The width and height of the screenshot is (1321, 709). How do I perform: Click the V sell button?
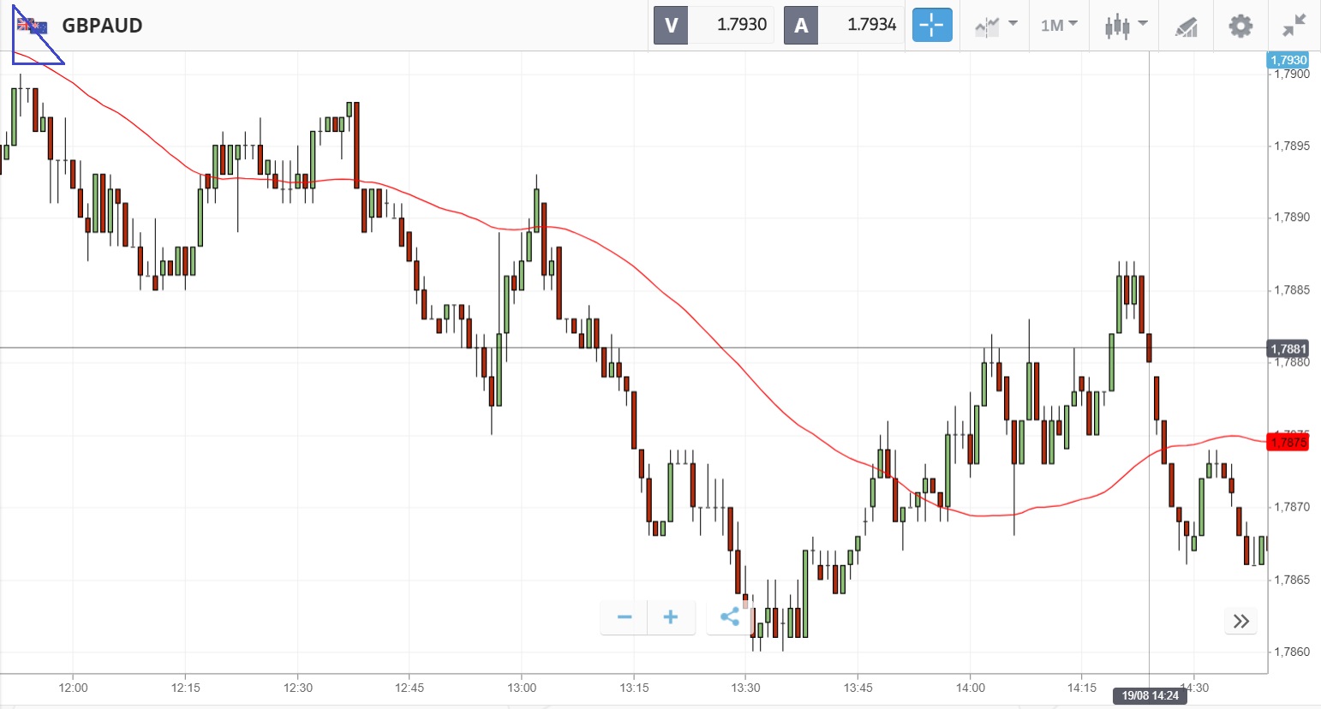(x=671, y=25)
